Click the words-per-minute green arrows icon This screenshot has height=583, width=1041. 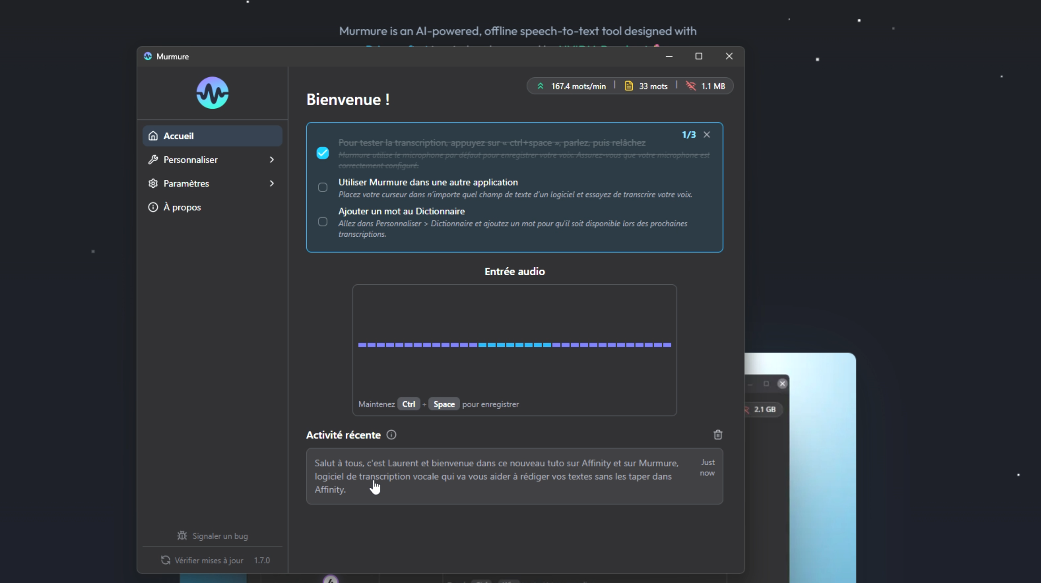point(540,86)
